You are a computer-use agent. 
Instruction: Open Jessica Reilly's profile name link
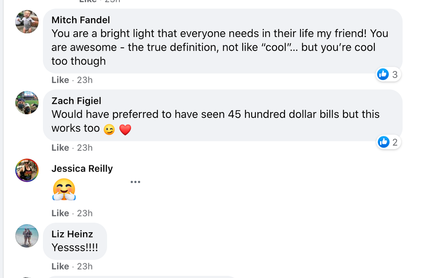tap(82, 168)
